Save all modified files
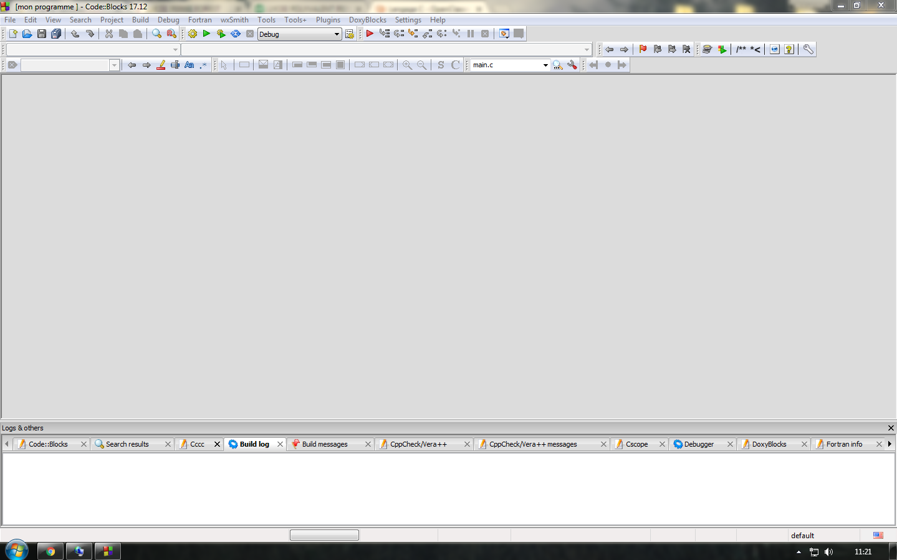Image resolution: width=897 pixels, height=560 pixels. (56, 34)
